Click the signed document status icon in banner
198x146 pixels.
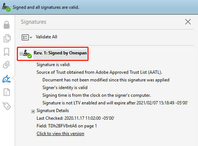pyautogui.click(x=6, y=8)
